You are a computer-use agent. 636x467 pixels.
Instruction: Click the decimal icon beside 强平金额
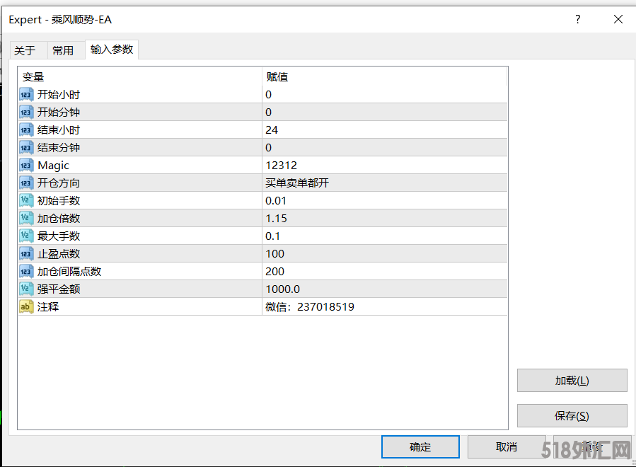tap(26, 289)
